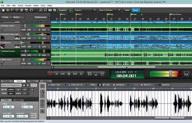Adjust the master volume slider
Image resolution: width=192 pixels, height=123 pixels.
click(x=170, y=74)
